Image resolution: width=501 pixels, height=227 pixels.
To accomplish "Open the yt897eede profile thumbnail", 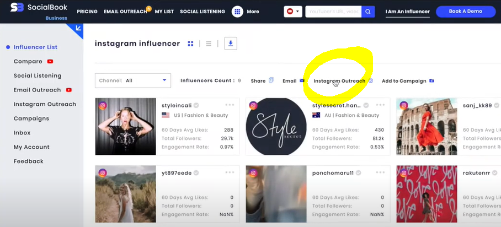I will (x=126, y=194).
